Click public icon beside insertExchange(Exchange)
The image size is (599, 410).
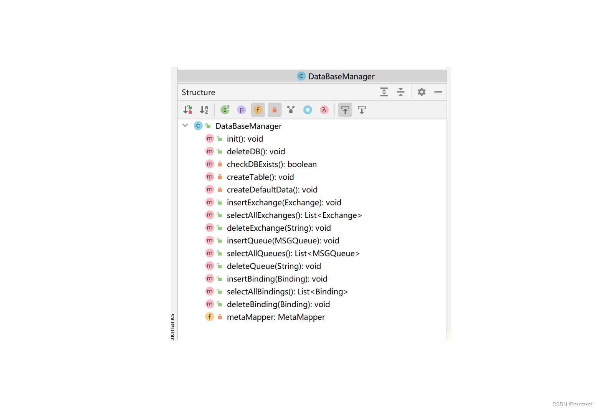coord(220,202)
